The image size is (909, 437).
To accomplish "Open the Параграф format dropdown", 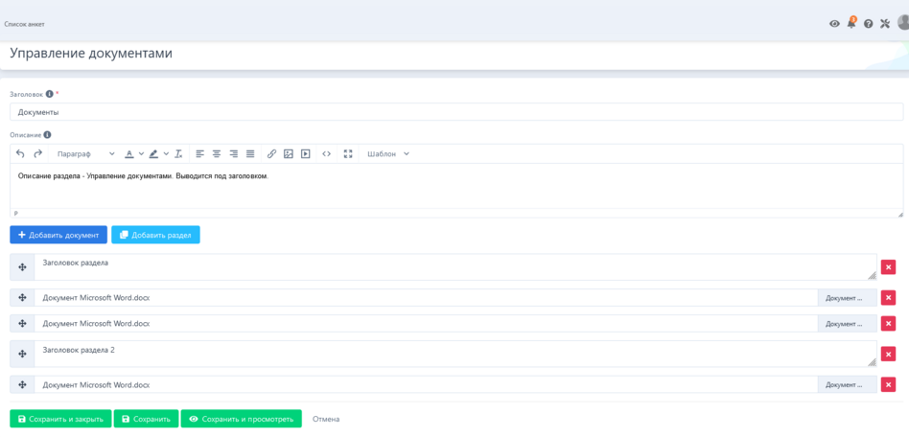I will 85,154.
